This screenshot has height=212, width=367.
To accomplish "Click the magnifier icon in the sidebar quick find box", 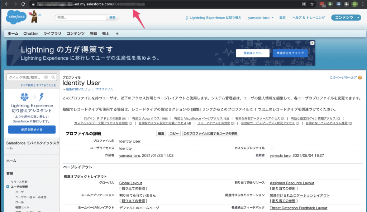I will [x=52, y=77].
